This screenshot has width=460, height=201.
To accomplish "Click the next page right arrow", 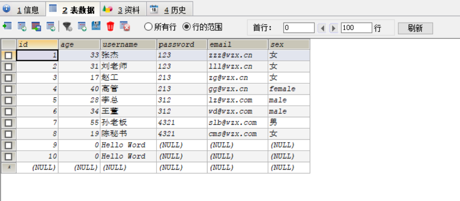I will tap(334, 28).
